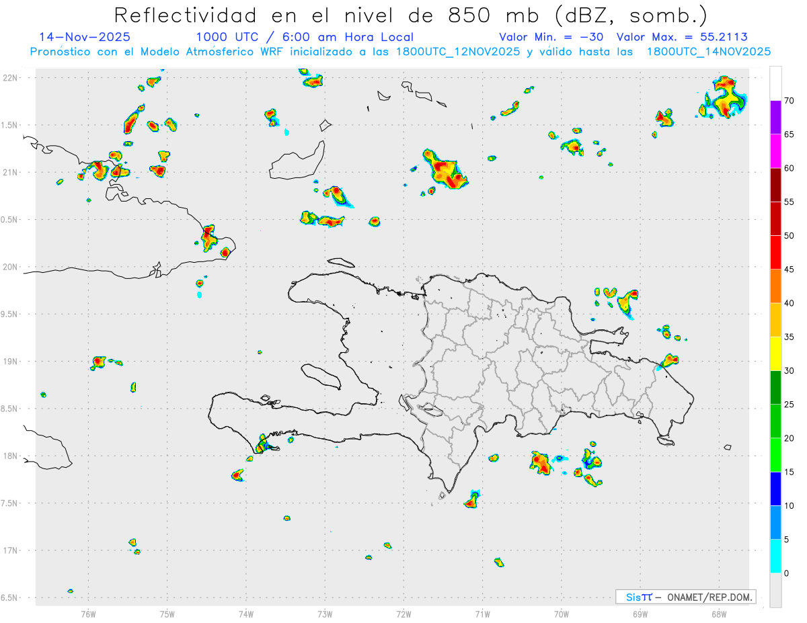Image resolution: width=807 pixels, height=623 pixels.
Task: Select the '69W' longitude label
Action: click(x=640, y=614)
